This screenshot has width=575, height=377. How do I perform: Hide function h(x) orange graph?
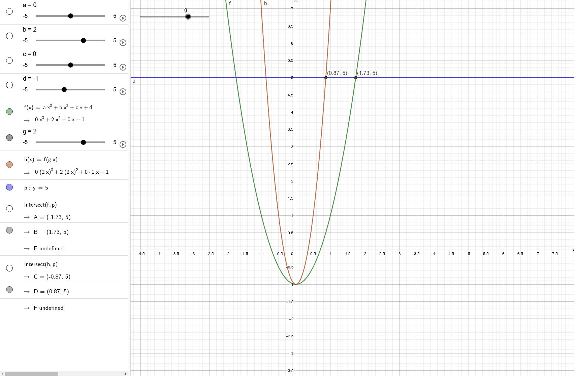(x=9, y=165)
